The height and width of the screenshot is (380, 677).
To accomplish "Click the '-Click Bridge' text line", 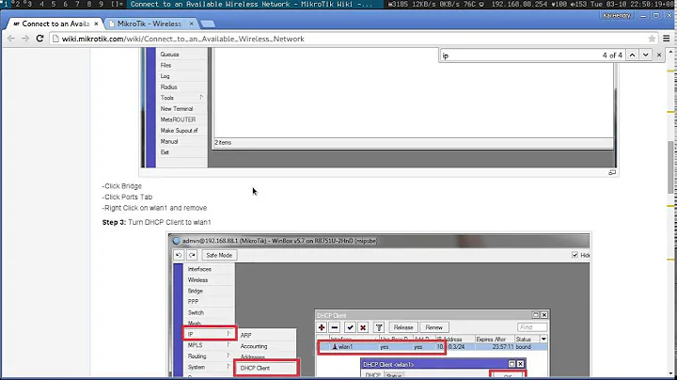I will 121,186.
